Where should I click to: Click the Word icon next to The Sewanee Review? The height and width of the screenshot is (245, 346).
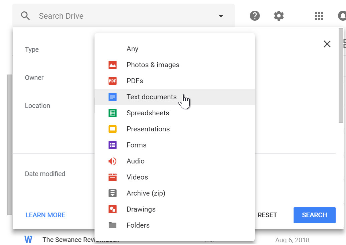tap(29, 239)
